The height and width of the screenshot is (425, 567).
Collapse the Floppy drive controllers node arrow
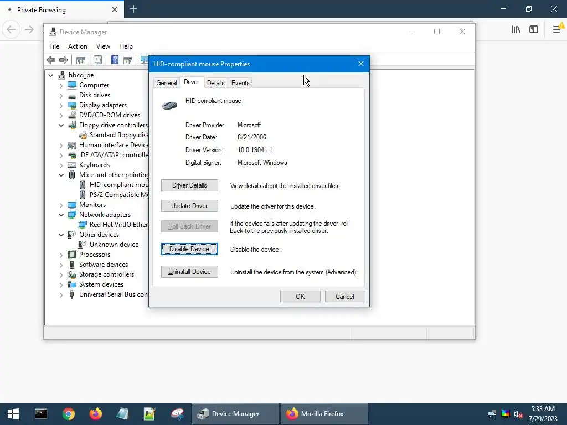(61, 126)
